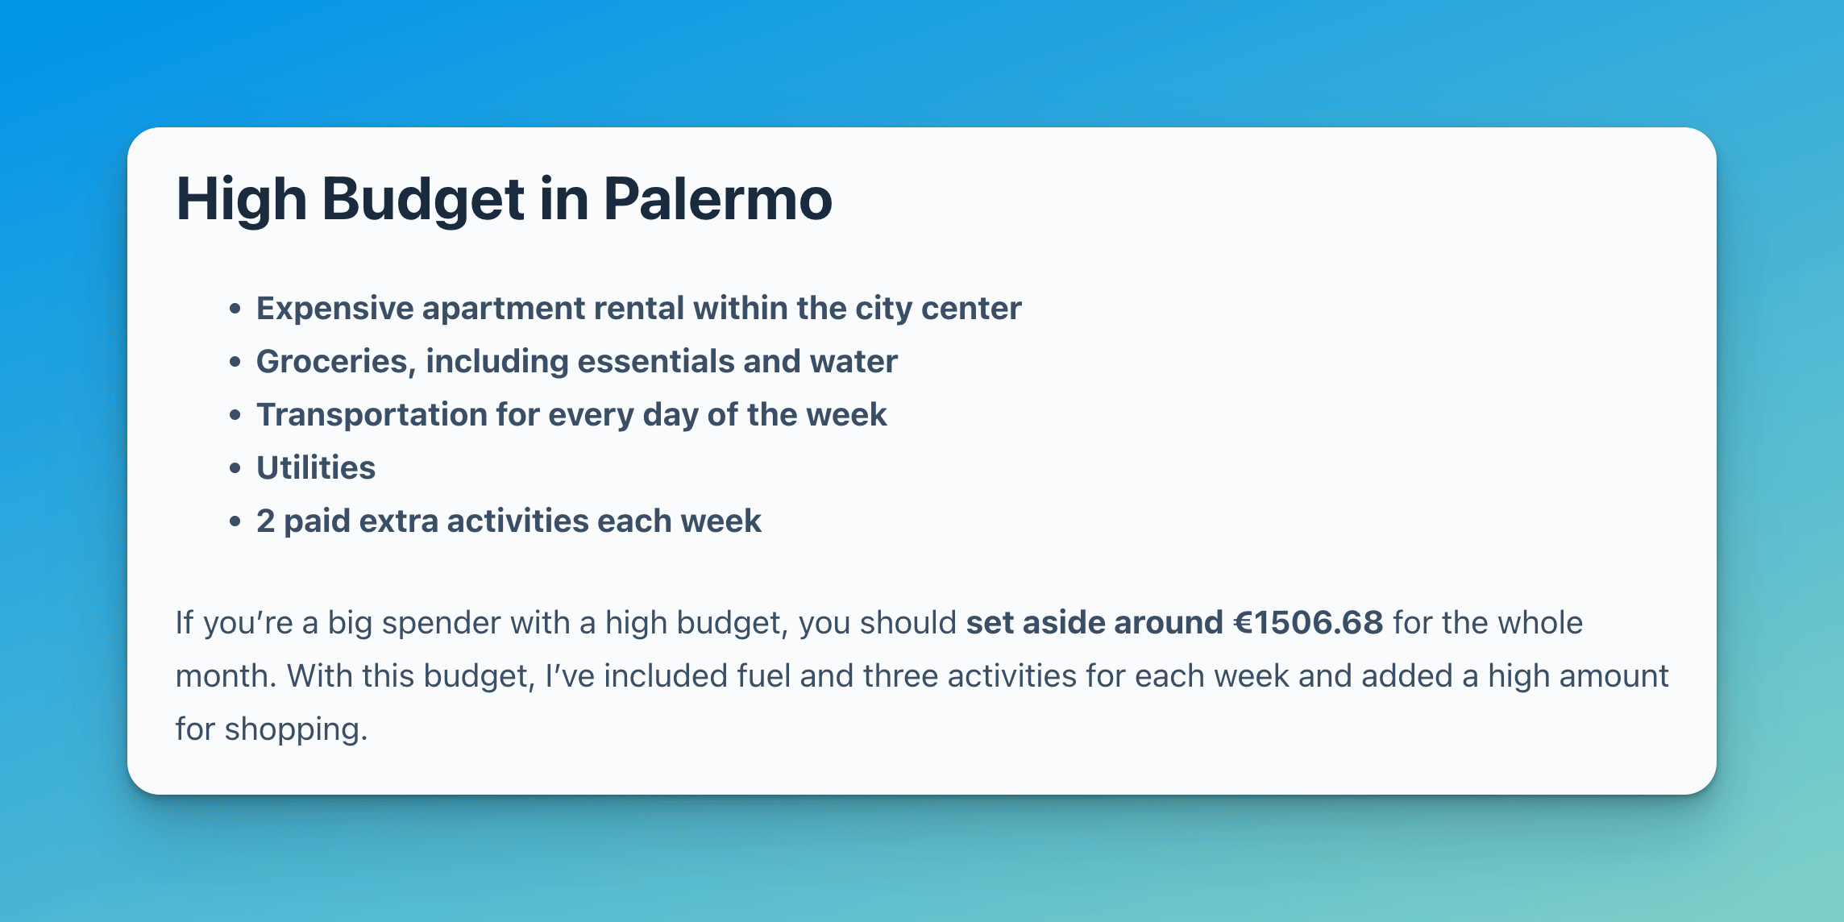Click 'Transportation for every day of the week'
The width and height of the screenshot is (1844, 922).
point(571,414)
